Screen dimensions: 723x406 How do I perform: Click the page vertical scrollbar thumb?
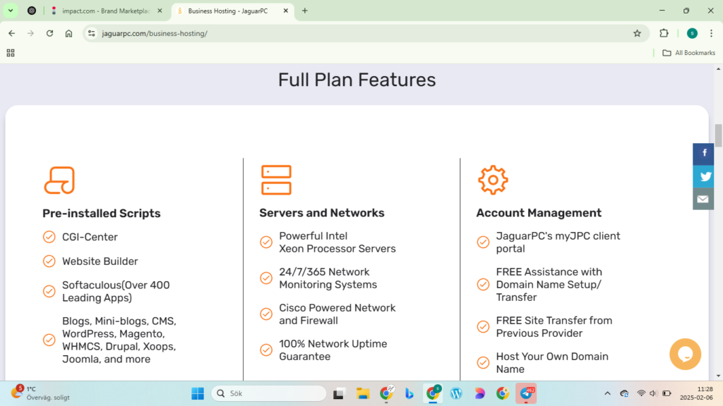pyautogui.click(x=718, y=135)
